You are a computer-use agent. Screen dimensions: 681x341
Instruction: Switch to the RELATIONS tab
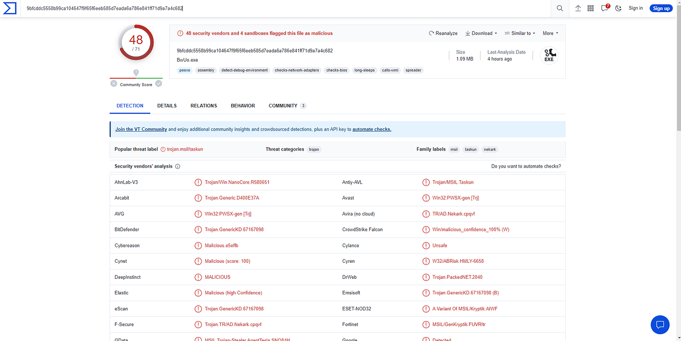click(x=204, y=106)
